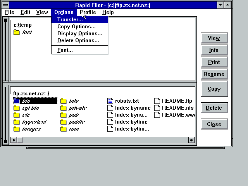
Task: Select the cgi-bin folder name
Action: coord(31,108)
